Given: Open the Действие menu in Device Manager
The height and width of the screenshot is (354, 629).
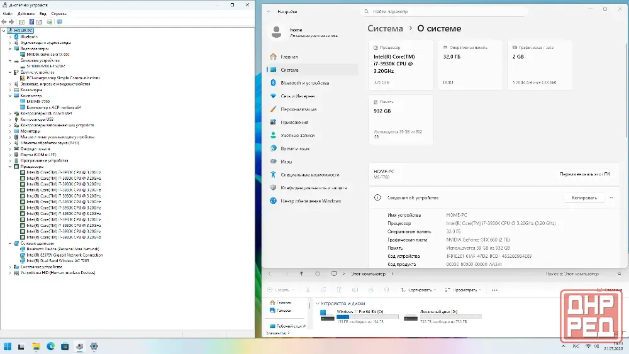Looking at the screenshot, I should coord(26,14).
